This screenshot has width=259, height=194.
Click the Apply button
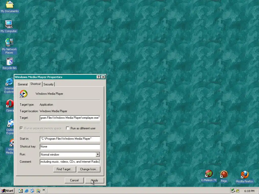(x=95, y=180)
